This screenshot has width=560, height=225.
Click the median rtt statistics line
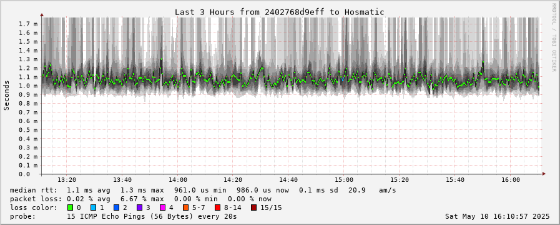coord(203,190)
